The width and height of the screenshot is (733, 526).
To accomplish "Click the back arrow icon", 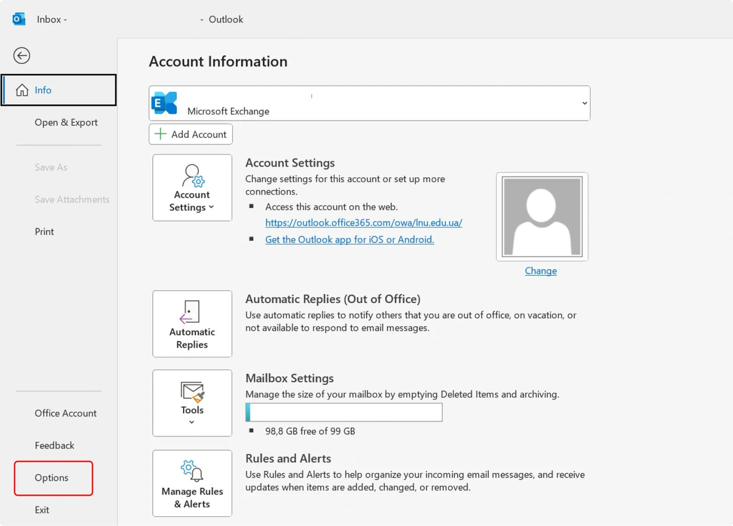I will (x=22, y=55).
